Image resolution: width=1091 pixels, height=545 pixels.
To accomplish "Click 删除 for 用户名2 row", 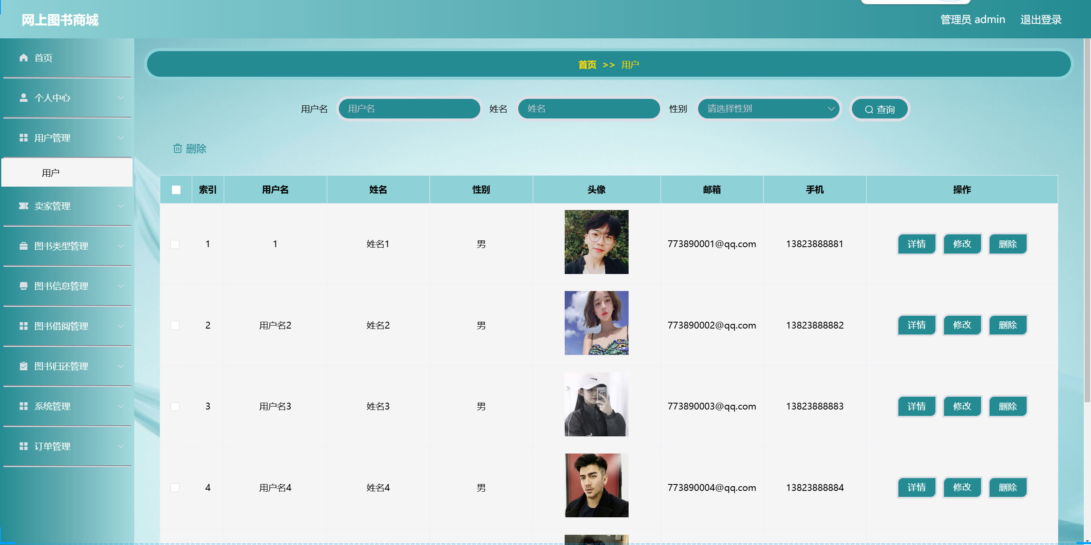I will [x=1008, y=325].
